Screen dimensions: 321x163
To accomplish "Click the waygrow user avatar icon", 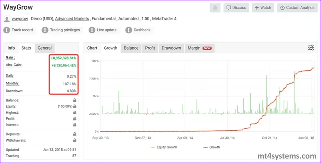I will point(7,19).
